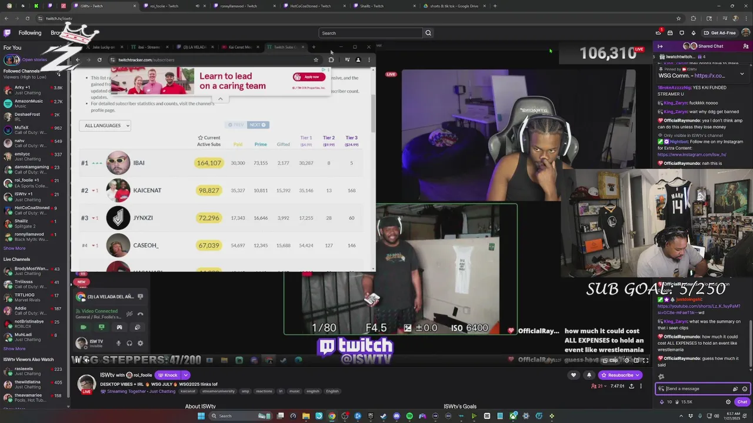Screen dimensions: 753x423
Task: Click NEXT pagination in the TwitchTracker window
Action: tap(257, 125)
